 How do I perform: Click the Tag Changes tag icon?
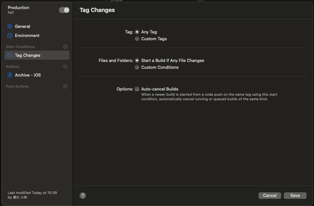10,55
